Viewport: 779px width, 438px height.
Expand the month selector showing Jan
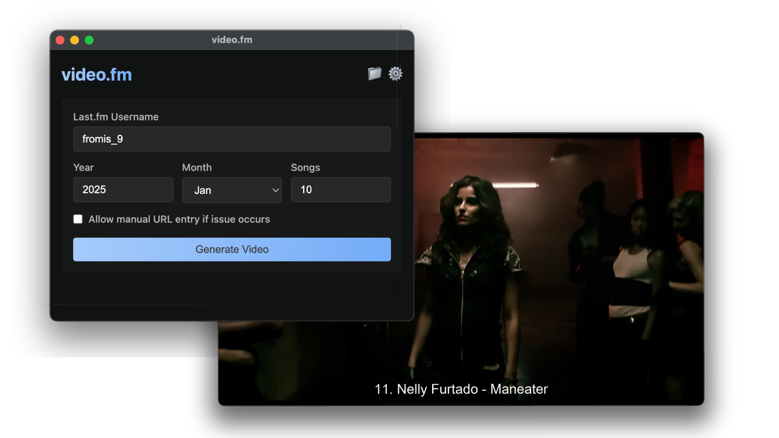(232, 190)
